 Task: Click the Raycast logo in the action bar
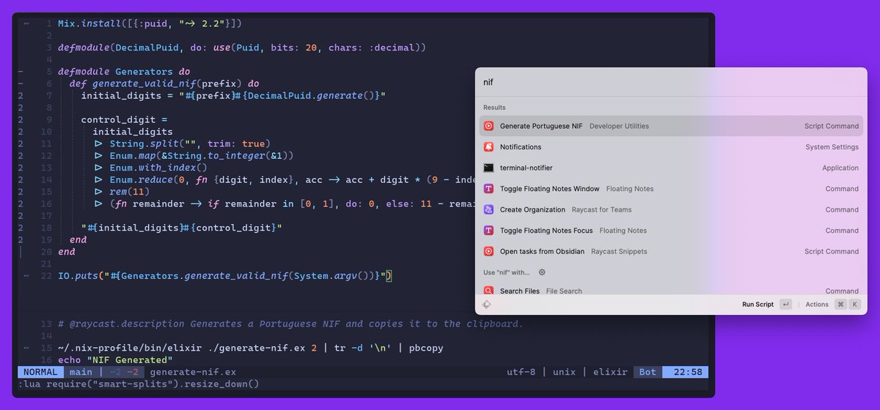(x=487, y=305)
